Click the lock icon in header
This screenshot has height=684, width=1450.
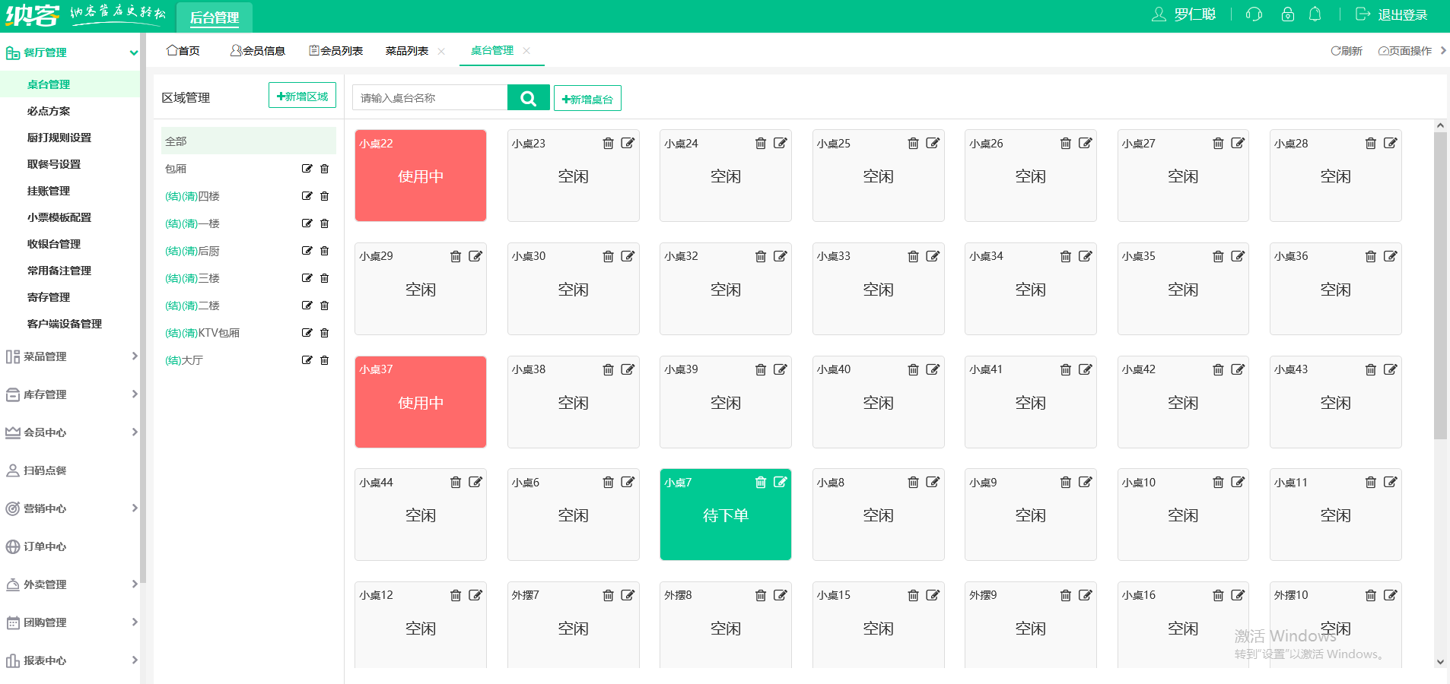click(1287, 14)
